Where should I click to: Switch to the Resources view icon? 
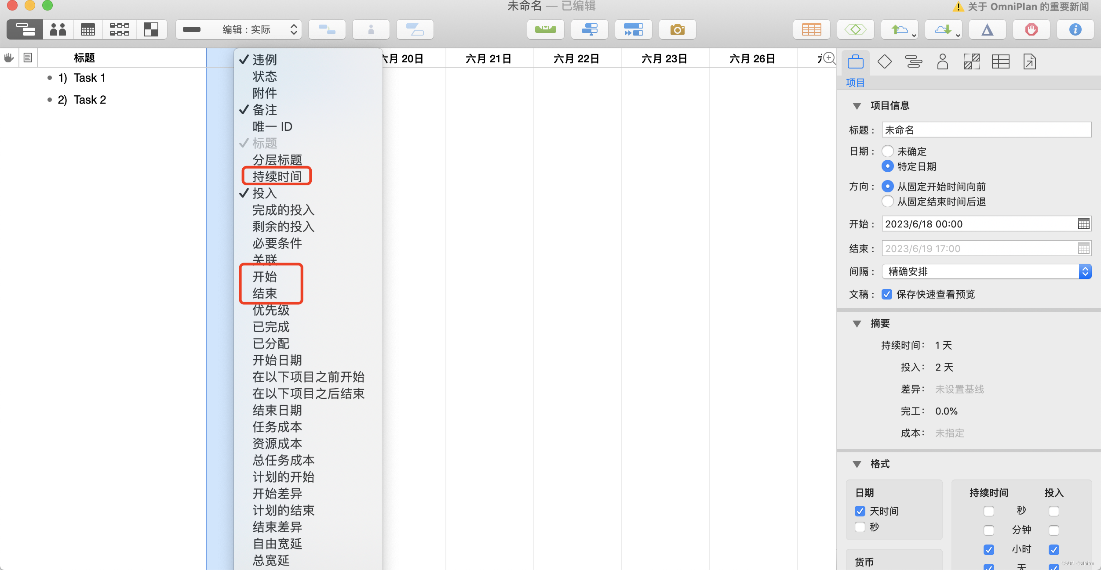coord(57,29)
